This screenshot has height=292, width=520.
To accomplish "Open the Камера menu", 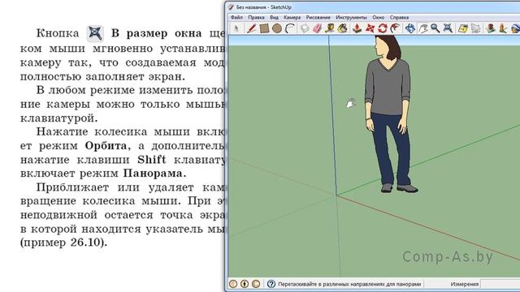I will 292,17.
